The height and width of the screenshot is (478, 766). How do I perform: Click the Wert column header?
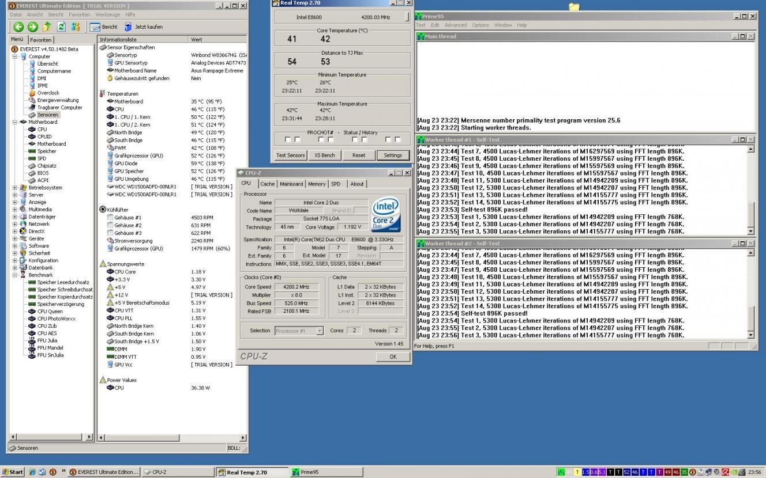coord(217,40)
